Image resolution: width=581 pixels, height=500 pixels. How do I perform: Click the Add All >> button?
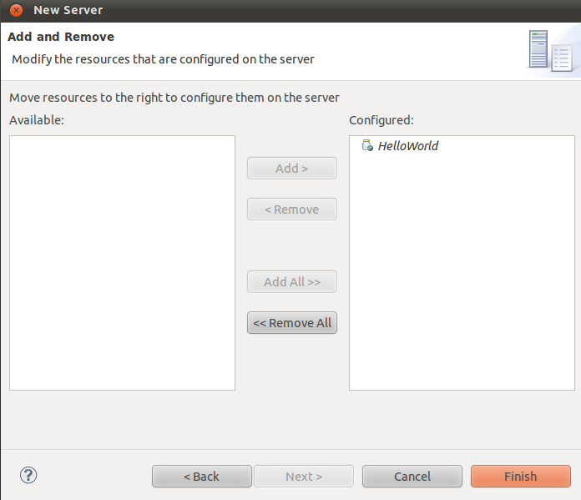coord(291,282)
